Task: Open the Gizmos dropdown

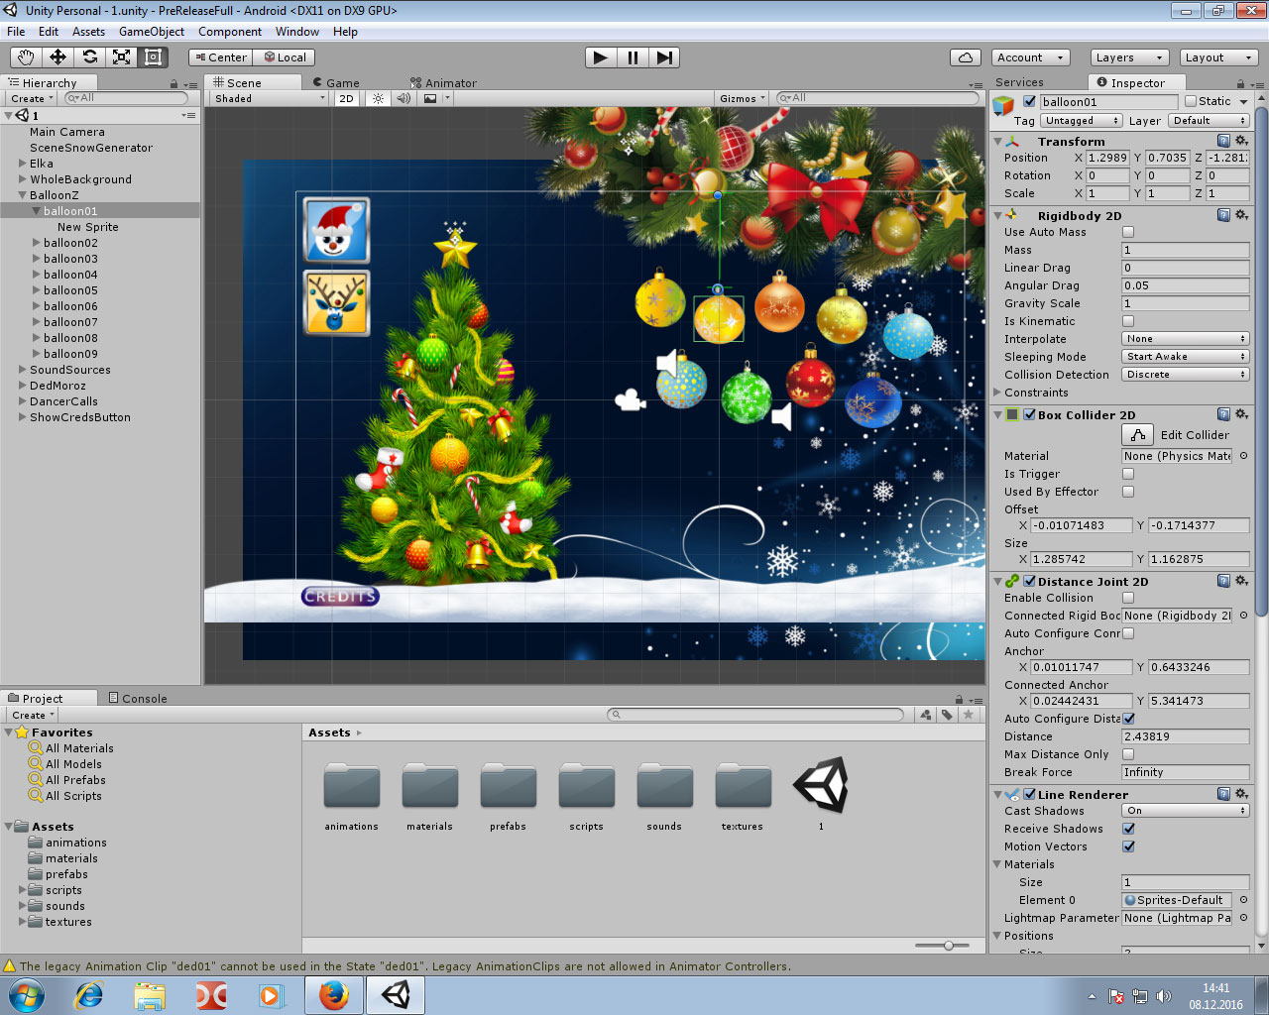Action: pos(743,98)
